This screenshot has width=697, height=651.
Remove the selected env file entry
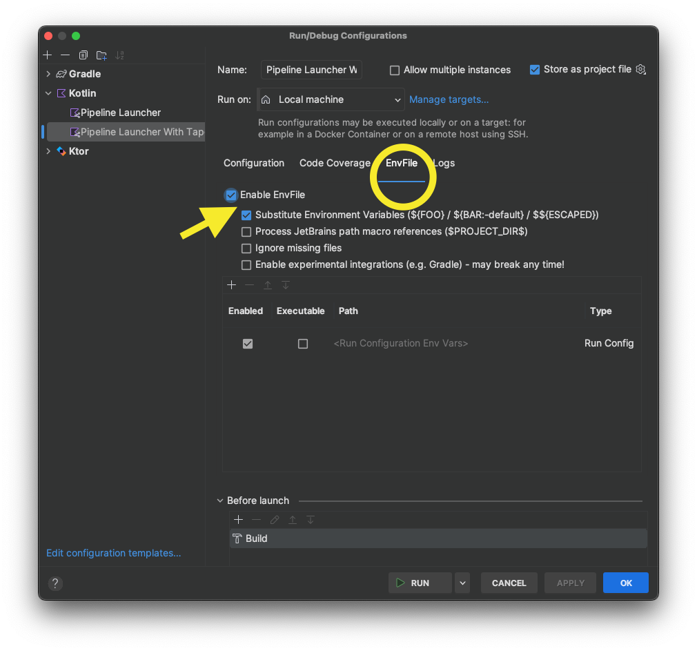[x=249, y=284]
